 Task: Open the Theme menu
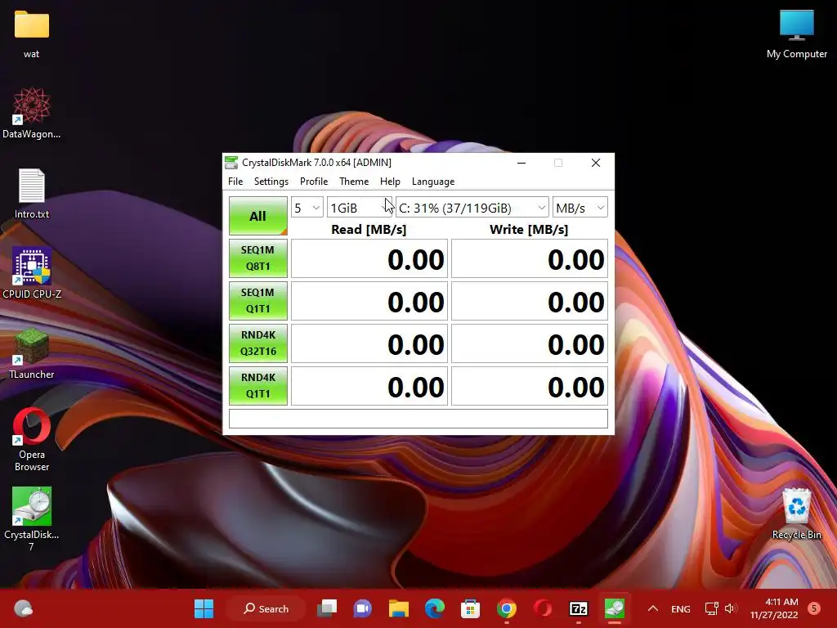[354, 182]
